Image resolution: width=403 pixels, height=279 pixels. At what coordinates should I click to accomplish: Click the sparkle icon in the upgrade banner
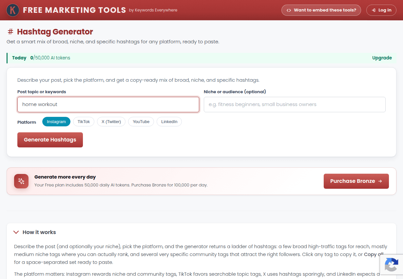pyautogui.click(x=21, y=181)
